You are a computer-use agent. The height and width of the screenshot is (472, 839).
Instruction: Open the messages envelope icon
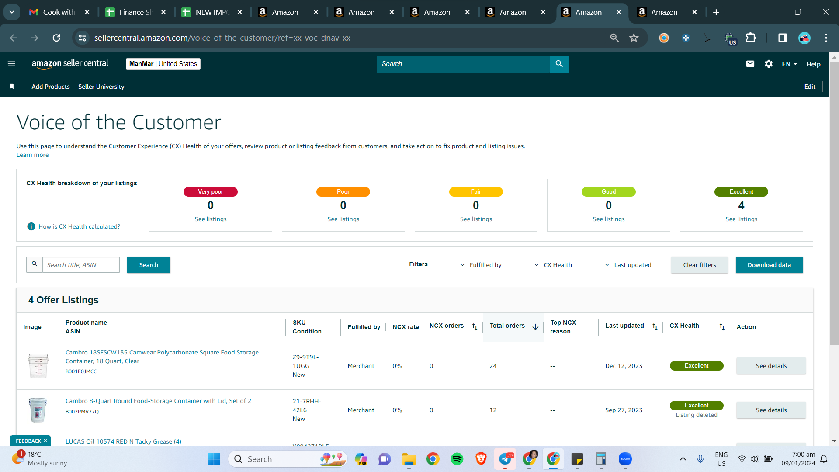pos(750,64)
